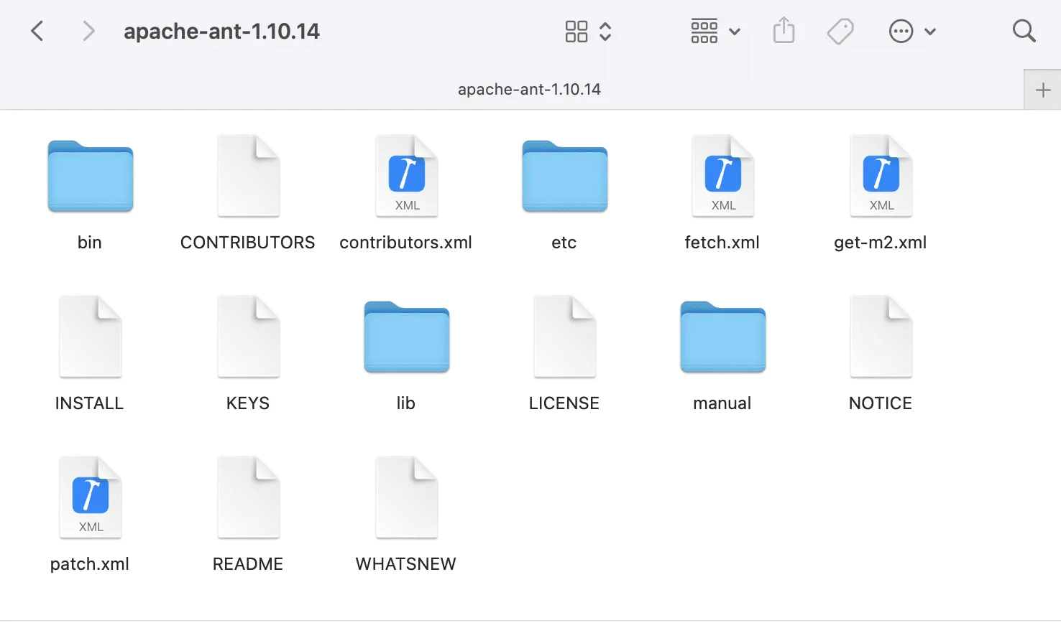Select the bin folder icon
Image resolution: width=1061 pixels, height=623 pixels.
[x=90, y=177]
